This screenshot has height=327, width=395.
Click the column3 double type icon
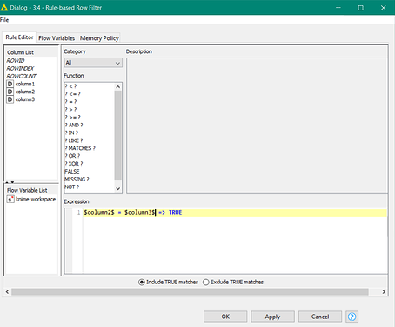coord(10,99)
